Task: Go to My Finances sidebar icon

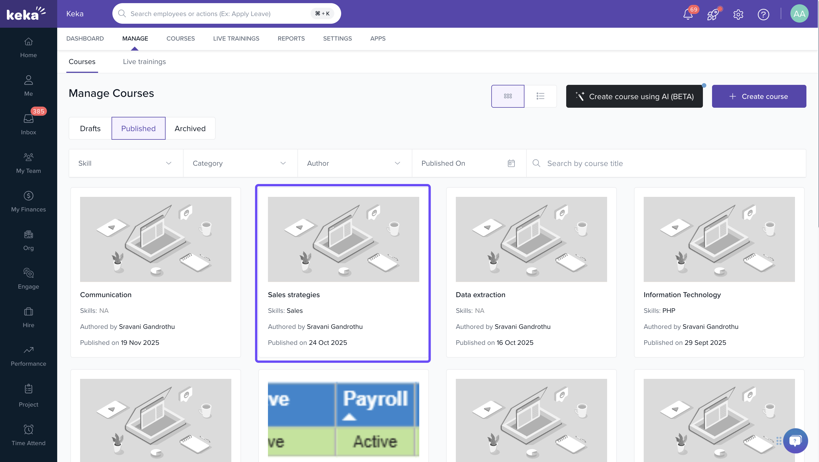Action: (x=28, y=201)
